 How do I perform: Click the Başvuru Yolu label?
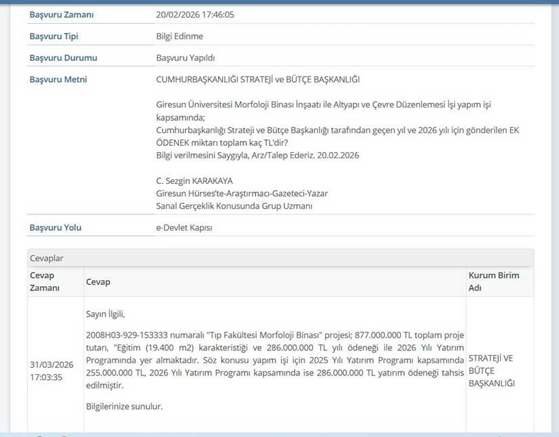(55, 228)
